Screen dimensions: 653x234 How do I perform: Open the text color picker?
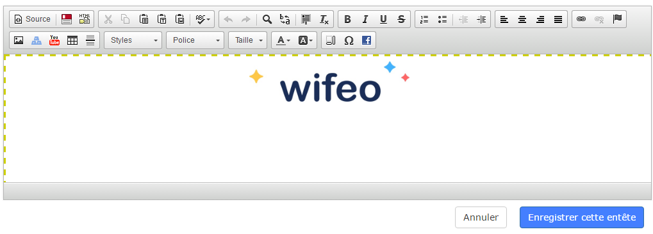(x=283, y=40)
